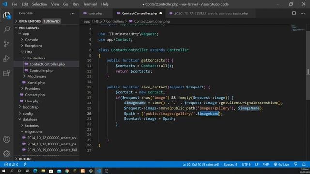
Task: Open the Help menu
Action: (105, 4)
